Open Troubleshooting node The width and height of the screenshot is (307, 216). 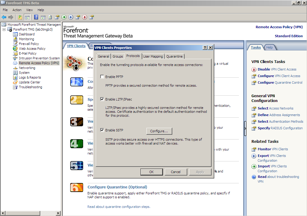(30, 87)
